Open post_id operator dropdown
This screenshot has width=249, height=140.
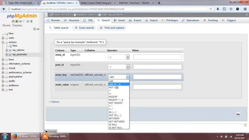pyautogui.click(x=119, y=67)
